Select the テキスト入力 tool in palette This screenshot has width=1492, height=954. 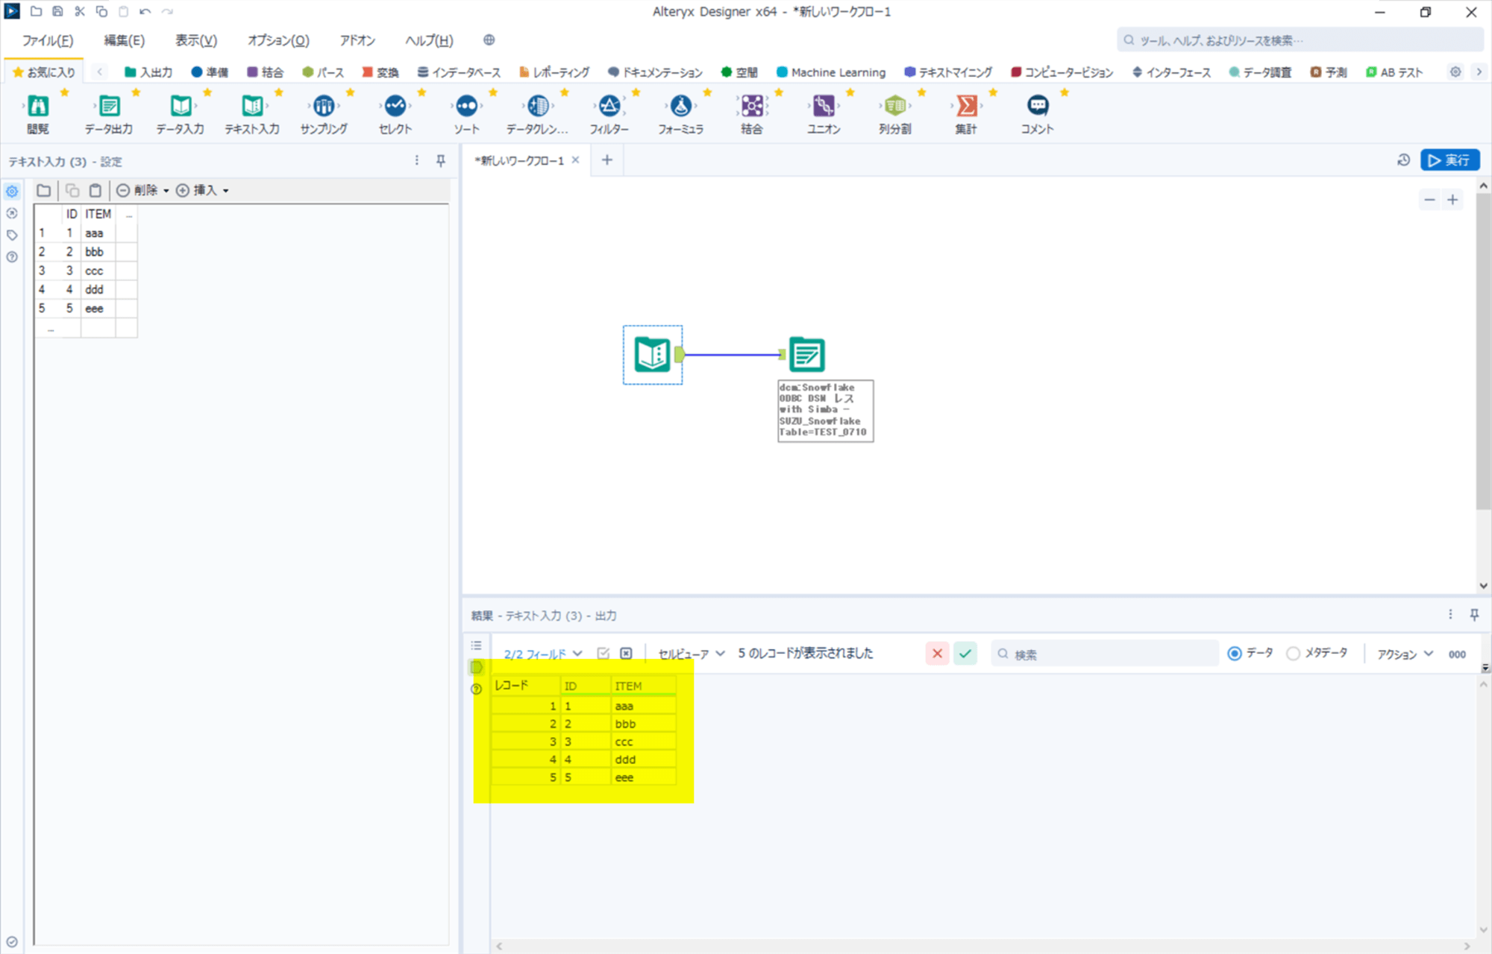click(252, 106)
